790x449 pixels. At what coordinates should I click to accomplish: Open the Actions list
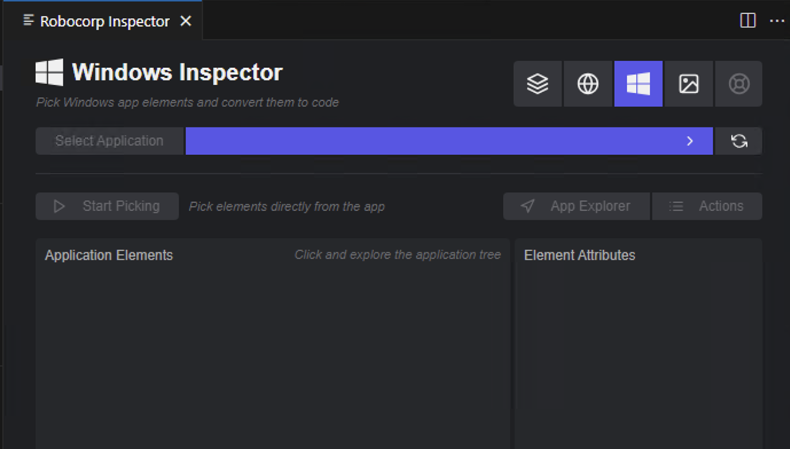707,206
